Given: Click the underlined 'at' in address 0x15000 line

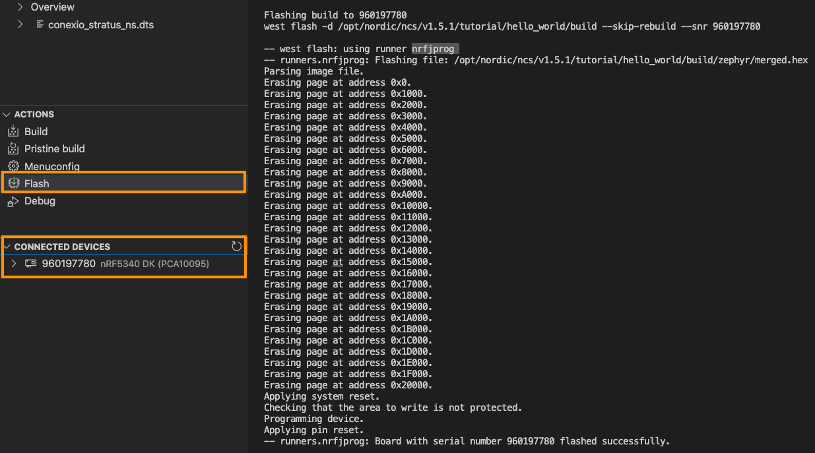Looking at the screenshot, I should click(x=338, y=262).
